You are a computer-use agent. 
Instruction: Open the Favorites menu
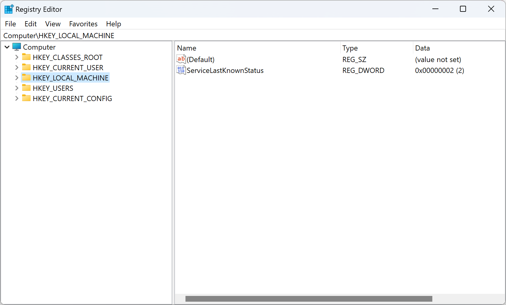point(83,24)
